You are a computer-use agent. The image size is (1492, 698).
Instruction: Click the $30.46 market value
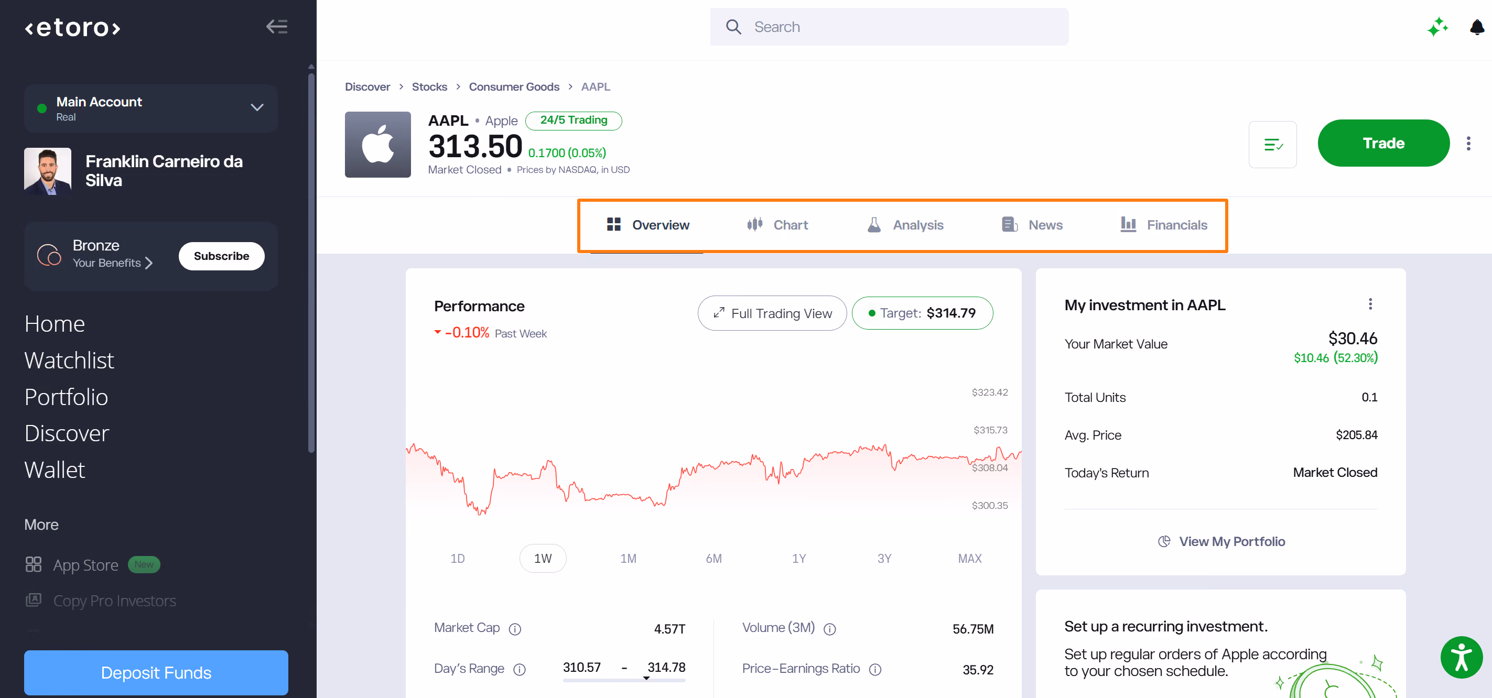[1353, 338]
